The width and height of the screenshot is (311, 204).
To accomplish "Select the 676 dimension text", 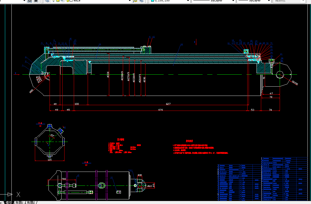I will coord(161,110).
